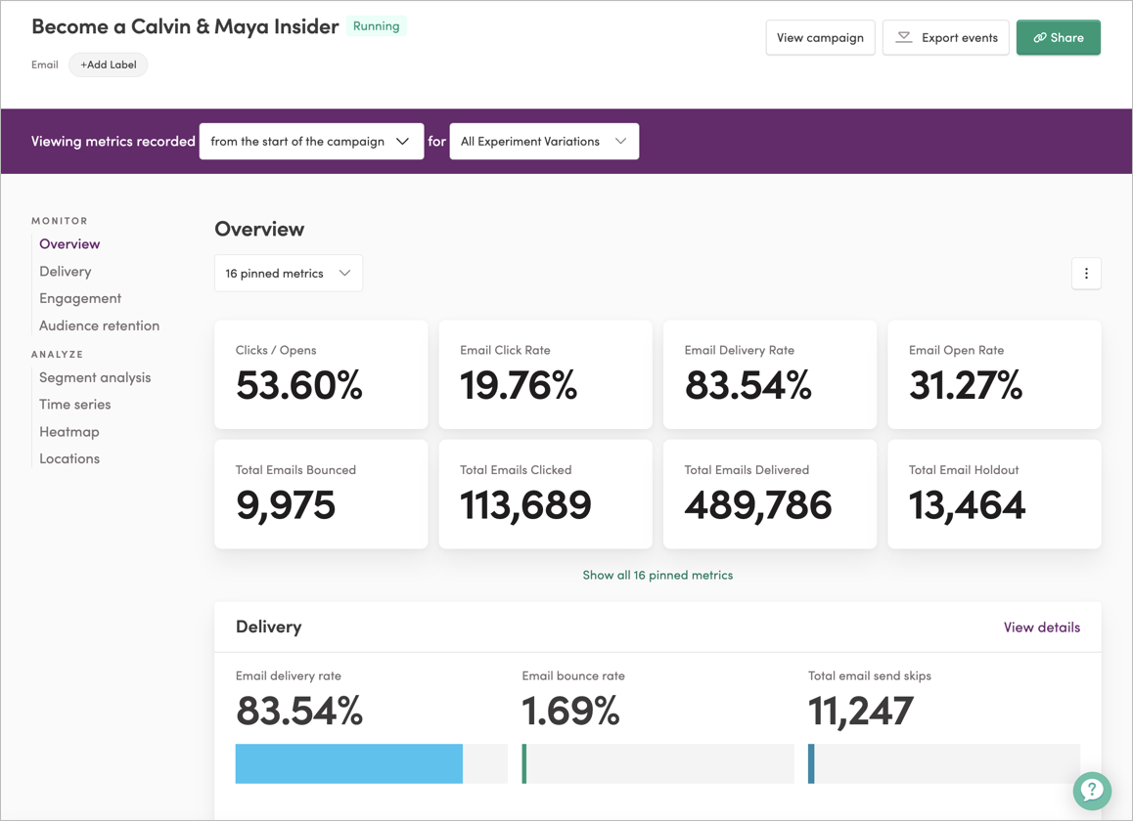
Task: Click Export events button
Action: click(945, 37)
